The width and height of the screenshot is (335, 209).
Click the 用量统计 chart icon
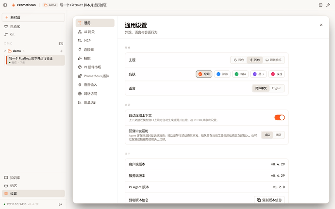point(80,102)
